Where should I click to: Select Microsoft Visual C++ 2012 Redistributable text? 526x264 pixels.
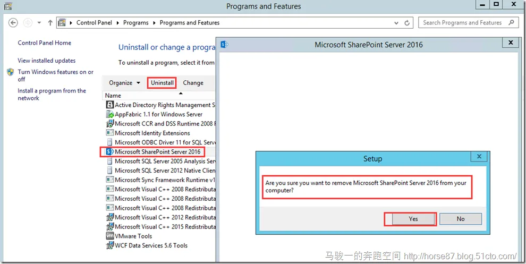coord(165,217)
